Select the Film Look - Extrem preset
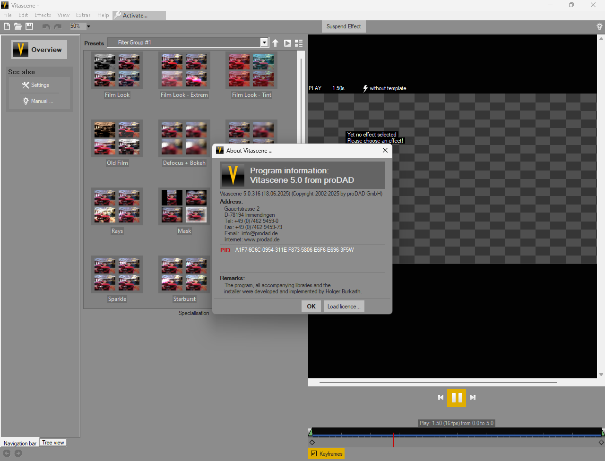 184,70
